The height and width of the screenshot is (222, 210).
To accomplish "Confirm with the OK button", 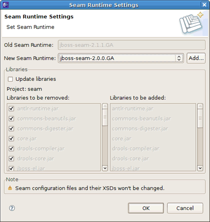I will pyautogui.click(x=146, y=208).
